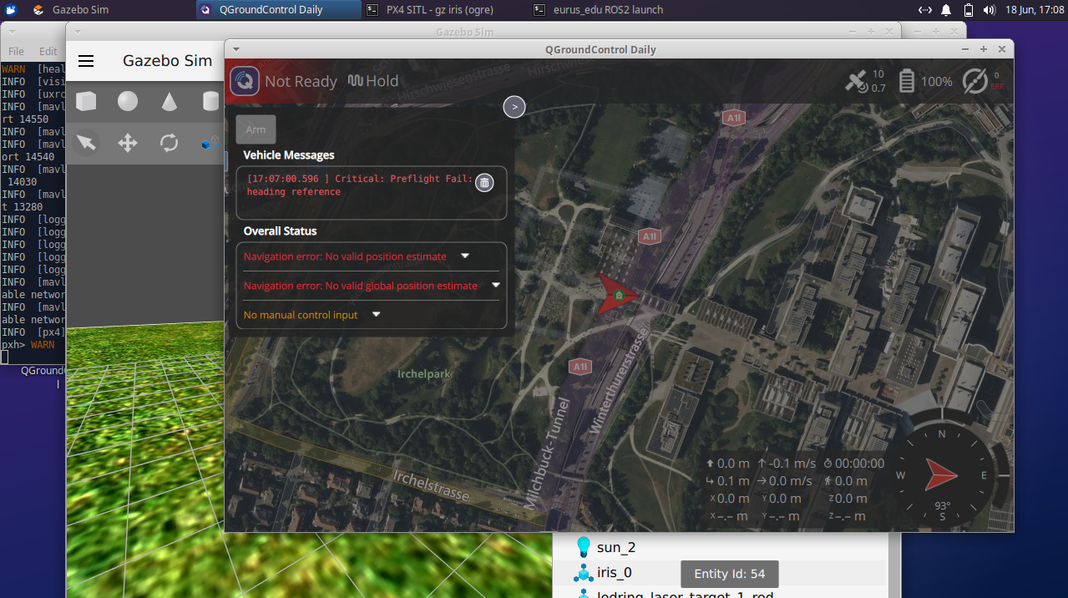Click the Not Ready vehicle status label
Viewport: 1068px width, 598px height.
point(301,81)
